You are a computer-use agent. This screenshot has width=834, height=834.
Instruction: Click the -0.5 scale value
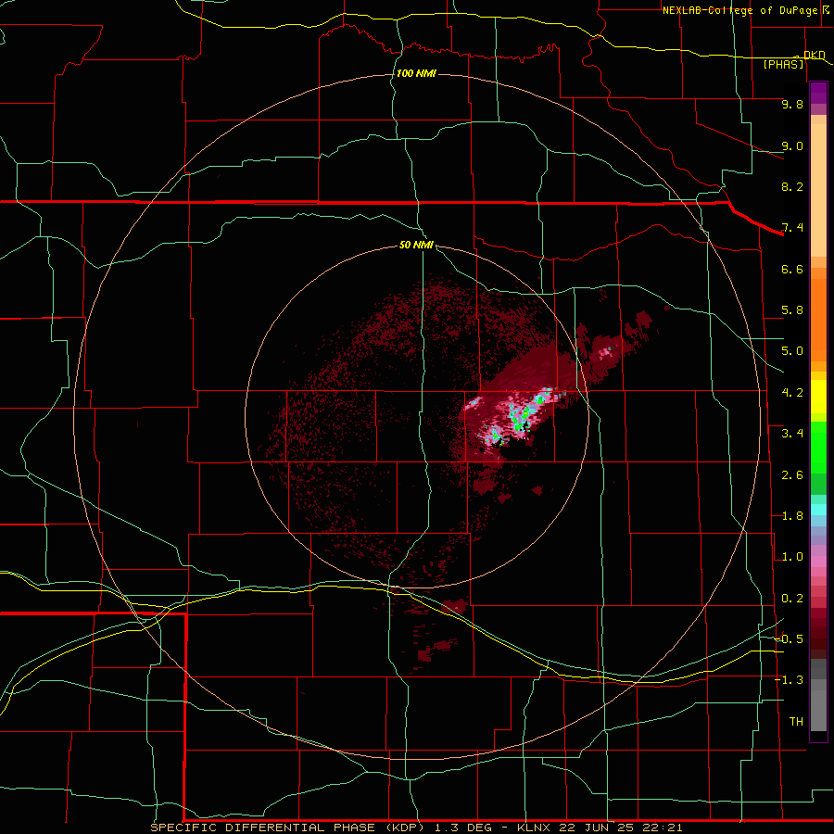[x=789, y=639]
